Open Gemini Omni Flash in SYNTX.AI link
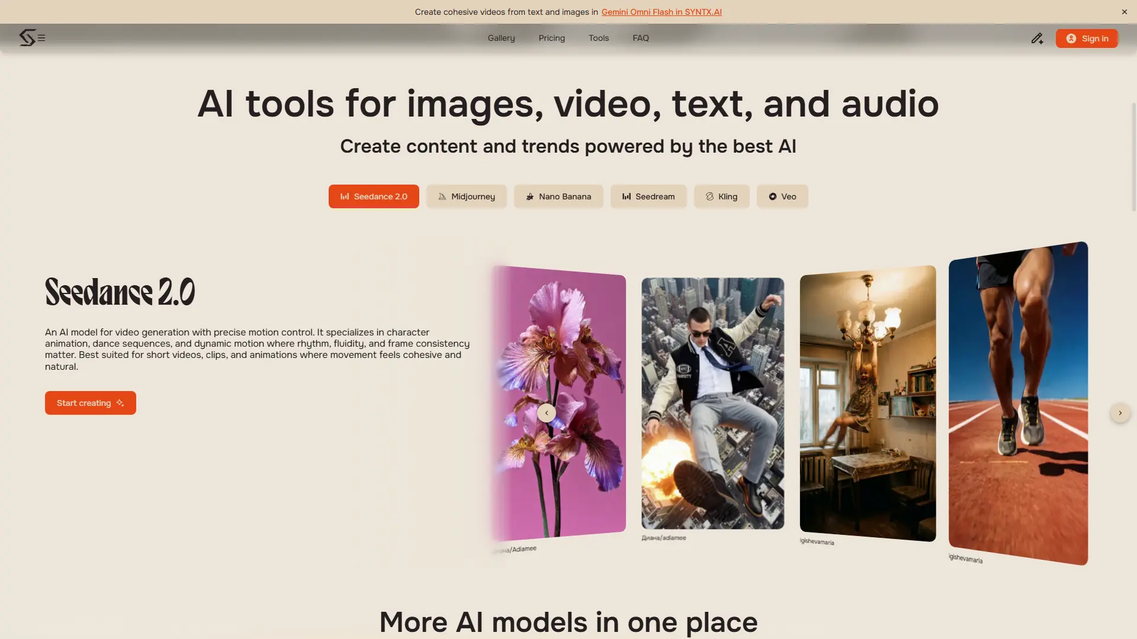The height and width of the screenshot is (639, 1137). (x=661, y=12)
